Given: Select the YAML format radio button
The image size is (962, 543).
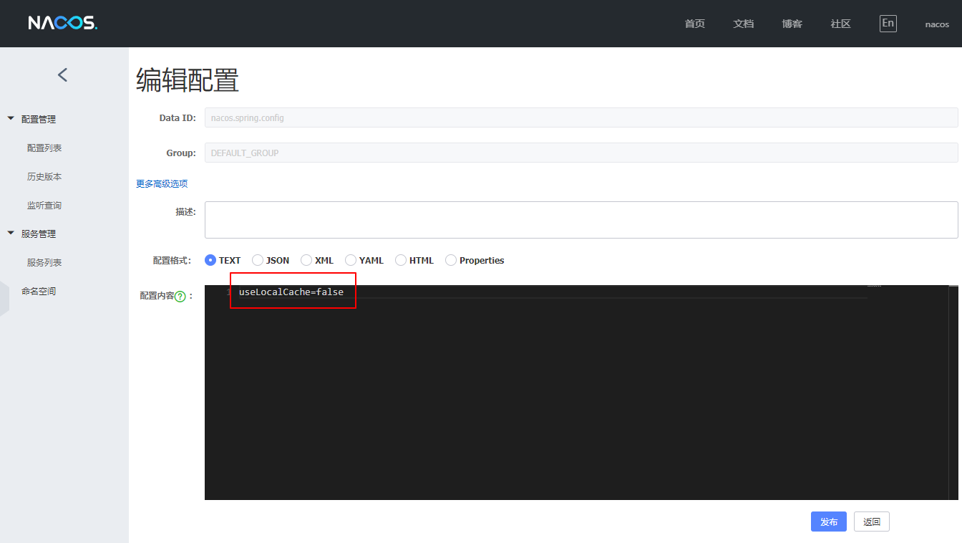Looking at the screenshot, I should pos(351,260).
